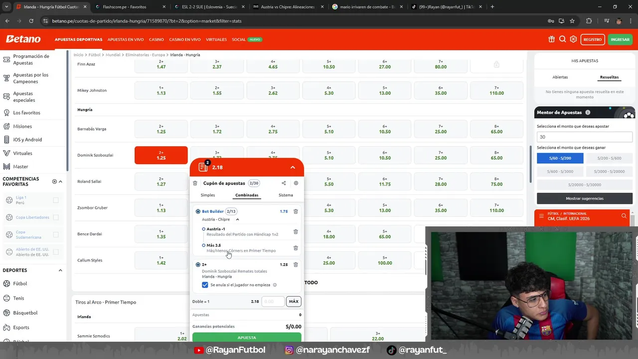The height and width of the screenshot is (359, 638).
Task: Click info icon beside player not starting rule
Action: point(275,285)
